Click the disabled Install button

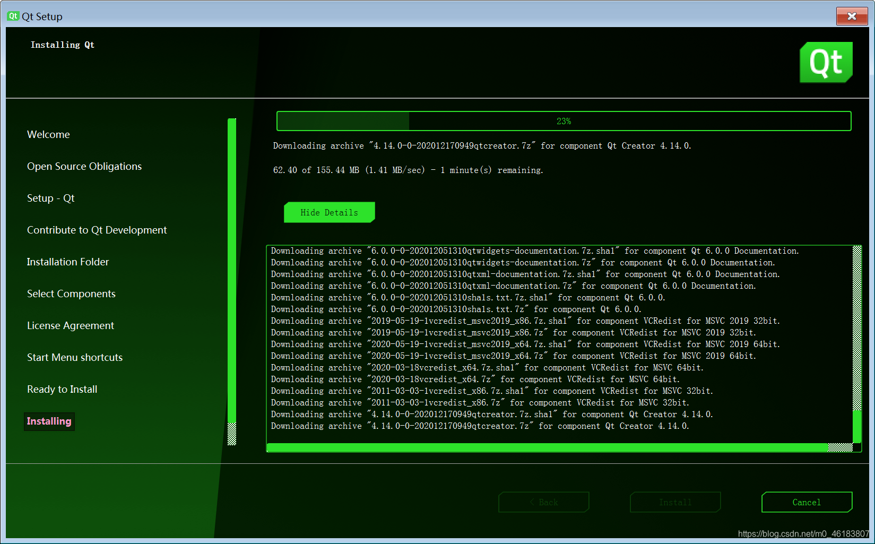coord(675,502)
